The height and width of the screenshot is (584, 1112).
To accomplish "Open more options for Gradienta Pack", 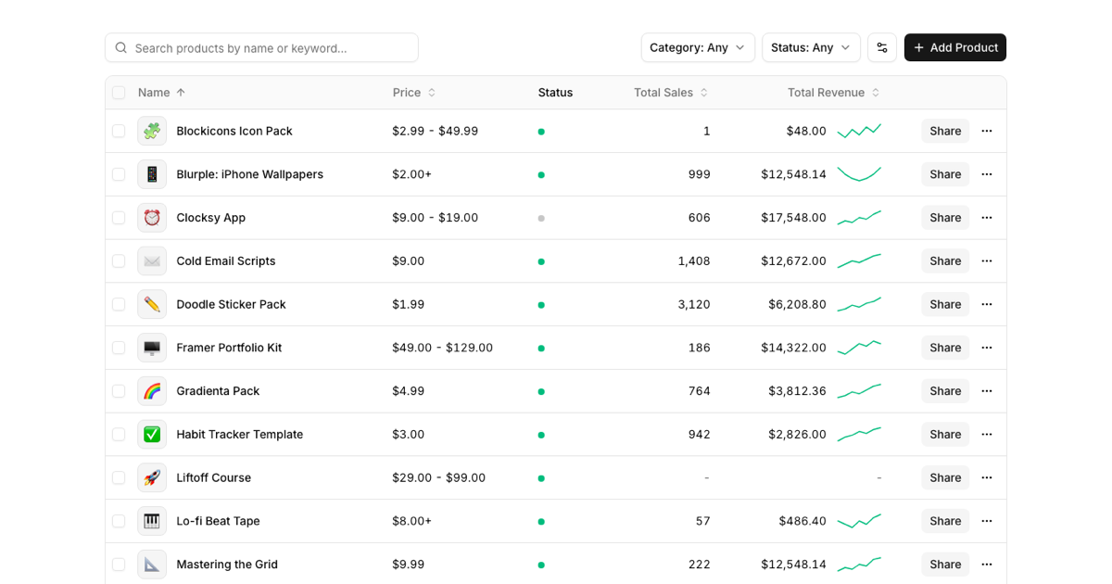I will click(x=987, y=391).
